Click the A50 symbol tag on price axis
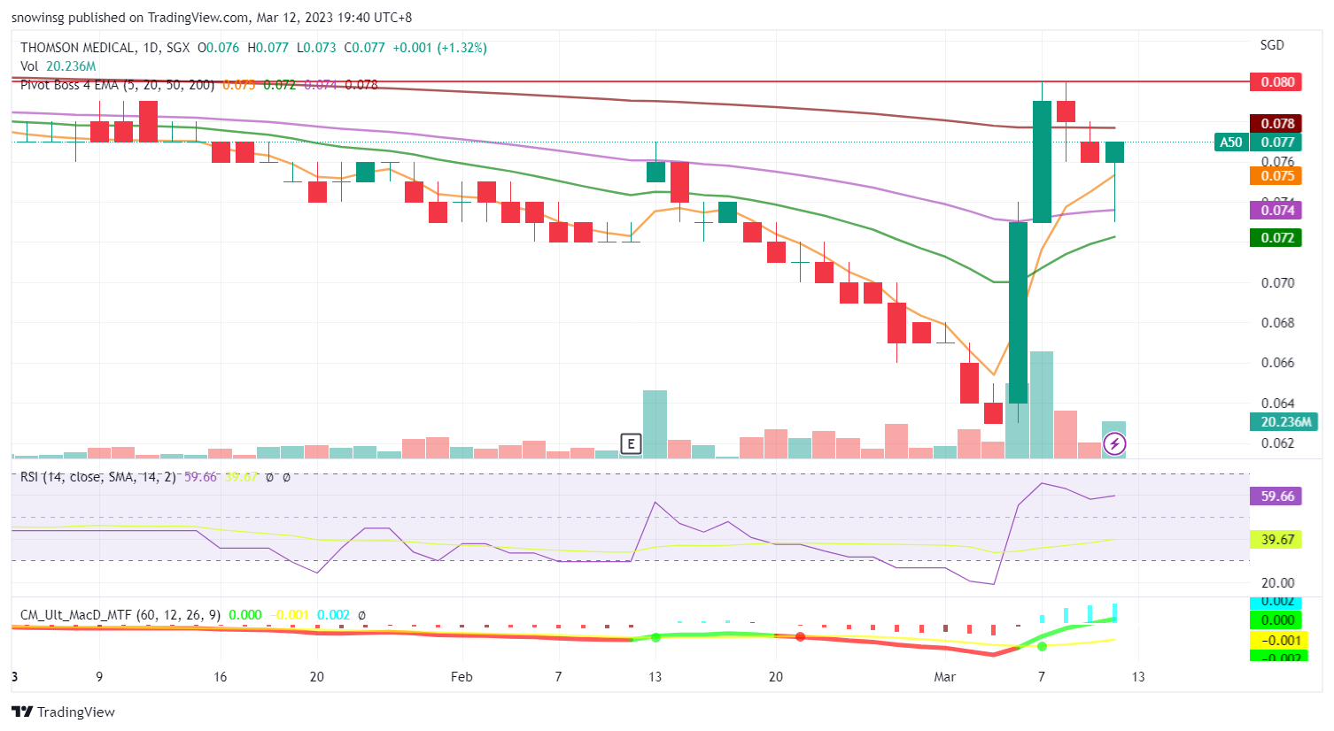 pos(1231,142)
